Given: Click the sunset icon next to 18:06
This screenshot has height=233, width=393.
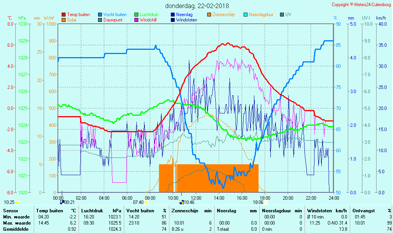Looking at the screenshot, I should [x=266, y=202].
